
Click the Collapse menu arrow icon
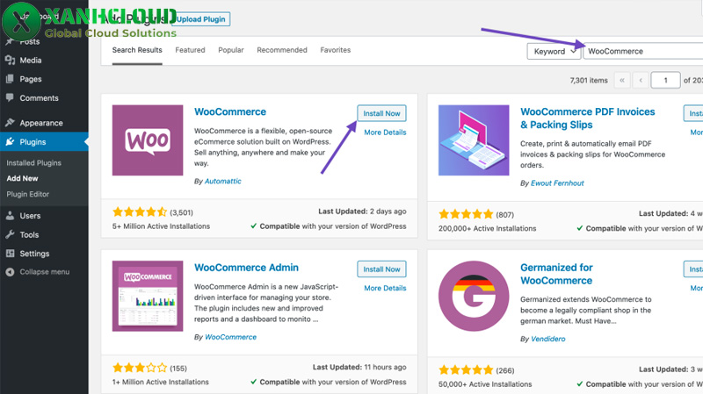10,272
